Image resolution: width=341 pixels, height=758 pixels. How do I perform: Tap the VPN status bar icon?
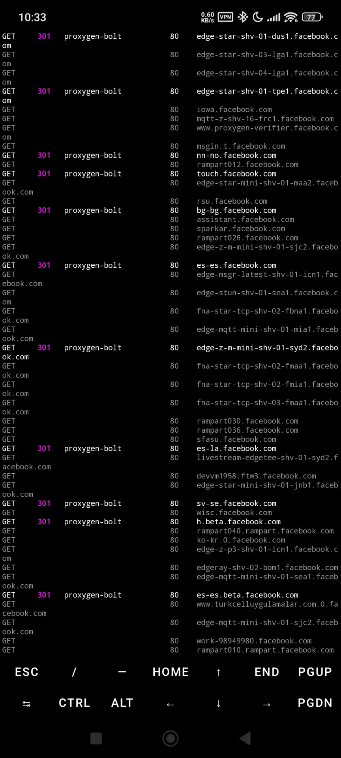coord(225,17)
